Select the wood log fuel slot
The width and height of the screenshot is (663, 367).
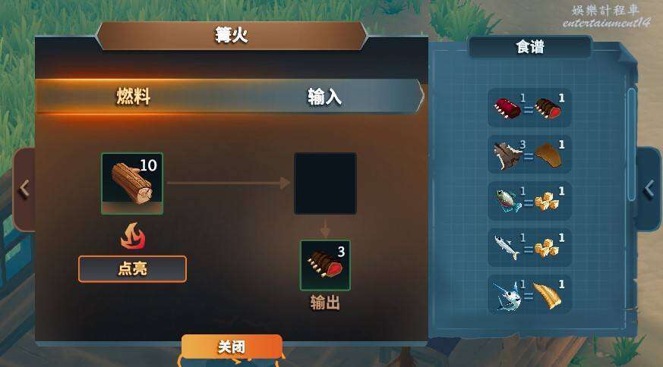tap(132, 183)
